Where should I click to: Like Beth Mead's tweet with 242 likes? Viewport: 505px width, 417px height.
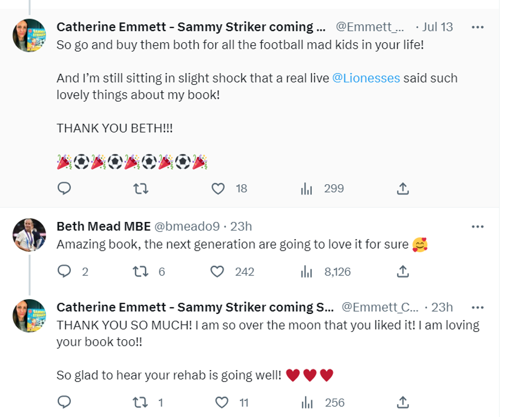point(218,271)
